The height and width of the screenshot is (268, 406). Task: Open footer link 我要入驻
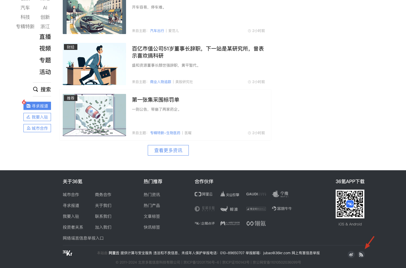click(71, 216)
